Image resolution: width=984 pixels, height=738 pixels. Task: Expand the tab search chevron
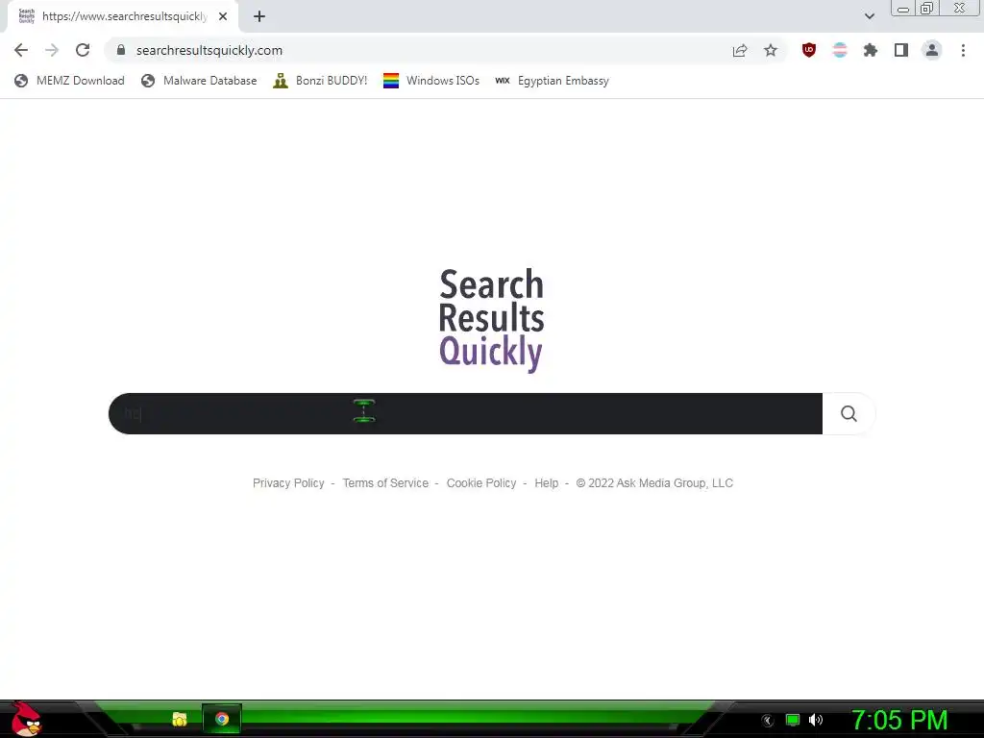point(869,16)
